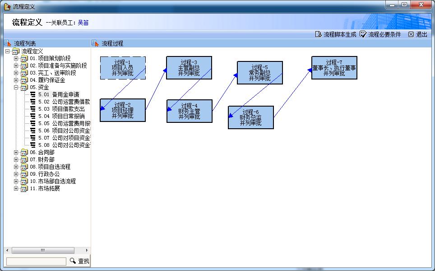
Task: Click the 流程列表 panel header icon
Action: tap(8, 43)
